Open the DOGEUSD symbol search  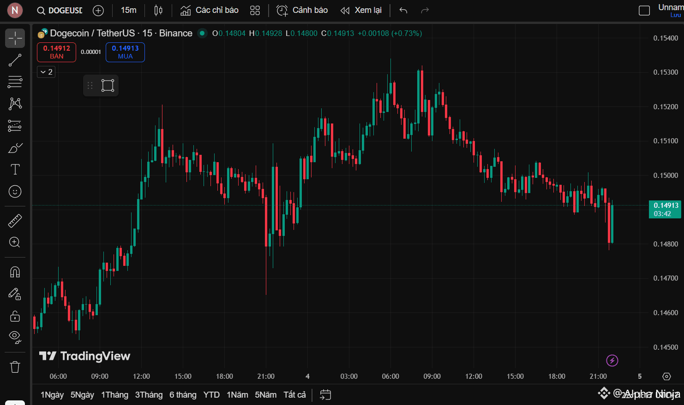coord(60,10)
